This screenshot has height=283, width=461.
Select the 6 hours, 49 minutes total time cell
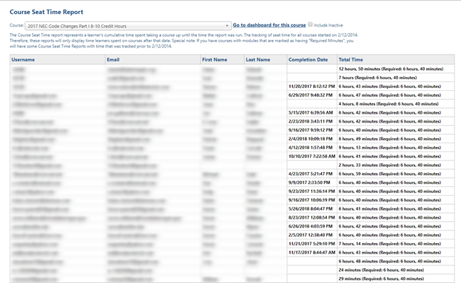(x=395, y=139)
